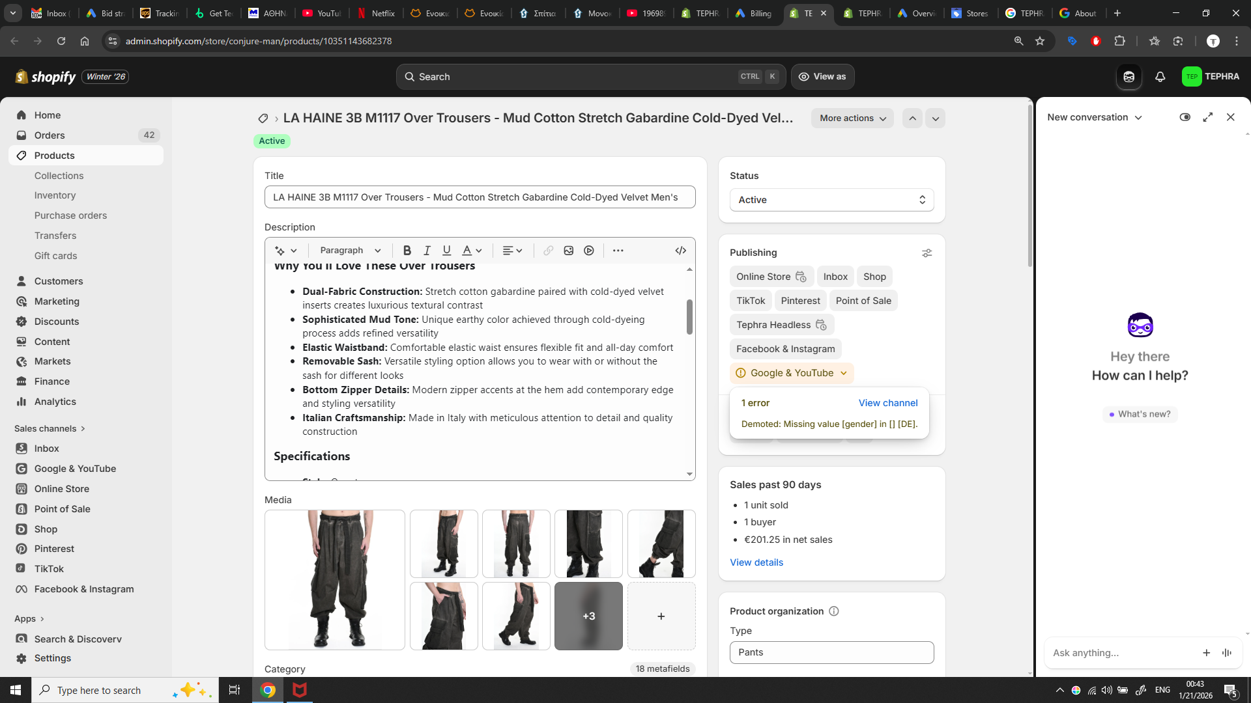Open Orders in the sidebar

click(50, 135)
